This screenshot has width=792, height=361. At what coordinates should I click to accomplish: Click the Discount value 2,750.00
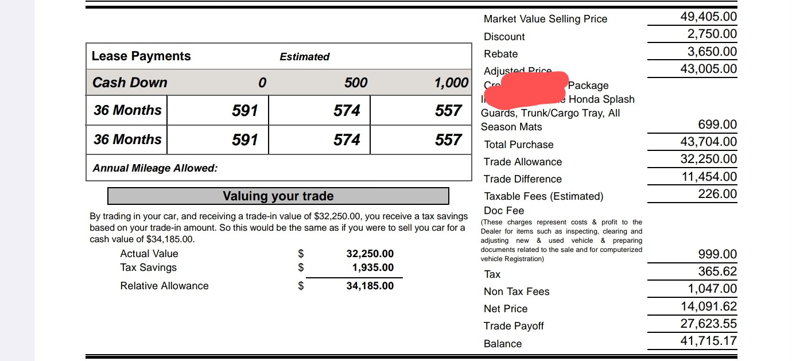click(712, 34)
